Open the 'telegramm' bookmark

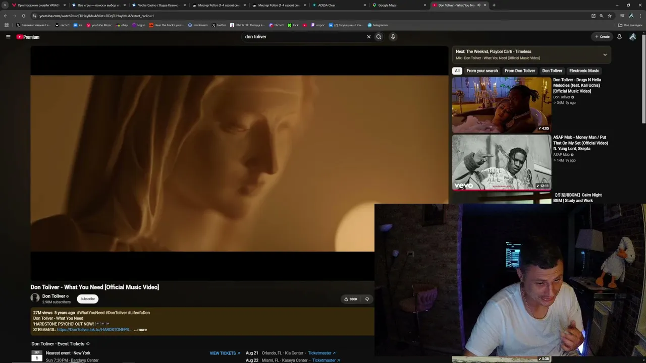[378, 25]
